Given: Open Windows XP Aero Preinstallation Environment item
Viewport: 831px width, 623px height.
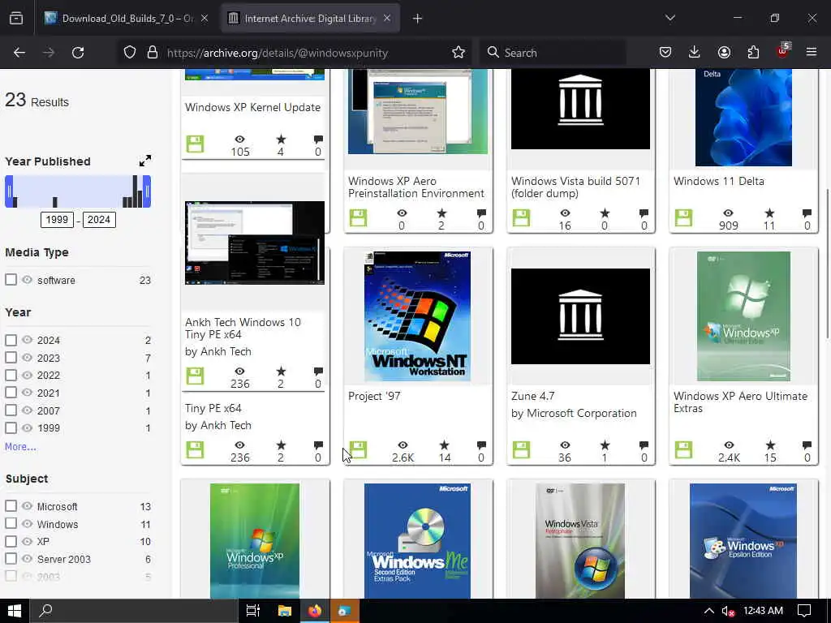Looking at the screenshot, I should (x=416, y=187).
